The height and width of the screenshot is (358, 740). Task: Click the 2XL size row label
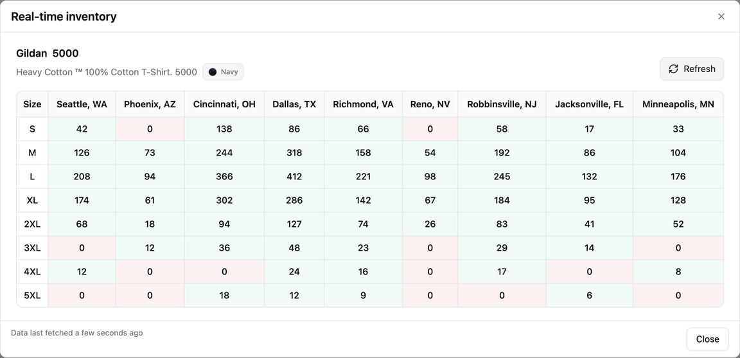coord(33,224)
